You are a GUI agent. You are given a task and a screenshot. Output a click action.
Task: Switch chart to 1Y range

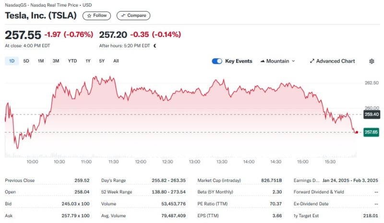pos(88,61)
